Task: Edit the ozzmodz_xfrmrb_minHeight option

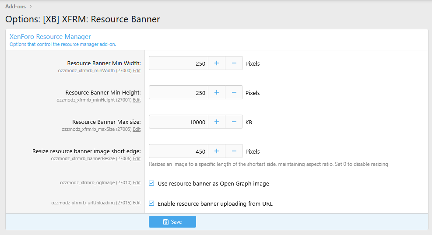Action: (x=137, y=100)
